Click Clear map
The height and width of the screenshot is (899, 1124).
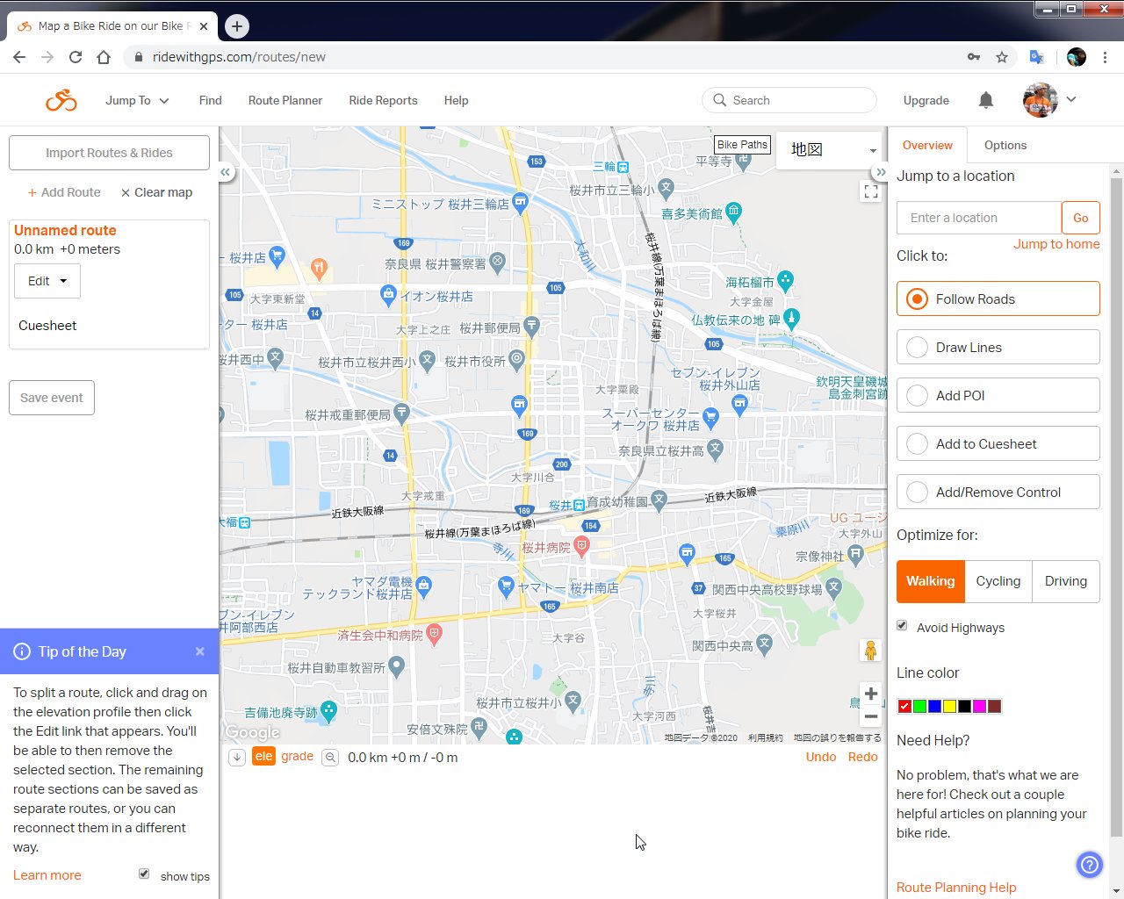[x=156, y=192]
